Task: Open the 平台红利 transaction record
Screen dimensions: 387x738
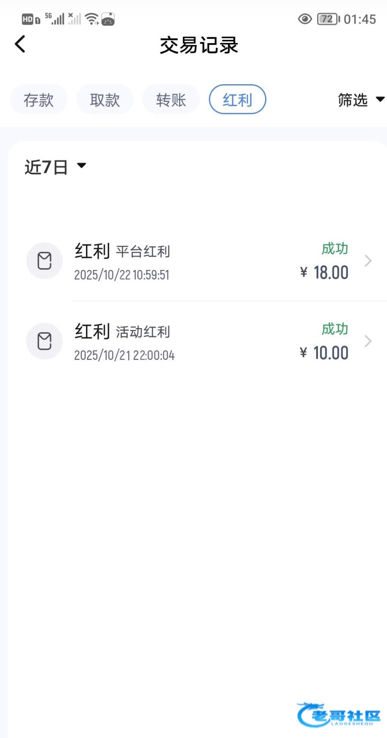Action: point(190,261)
